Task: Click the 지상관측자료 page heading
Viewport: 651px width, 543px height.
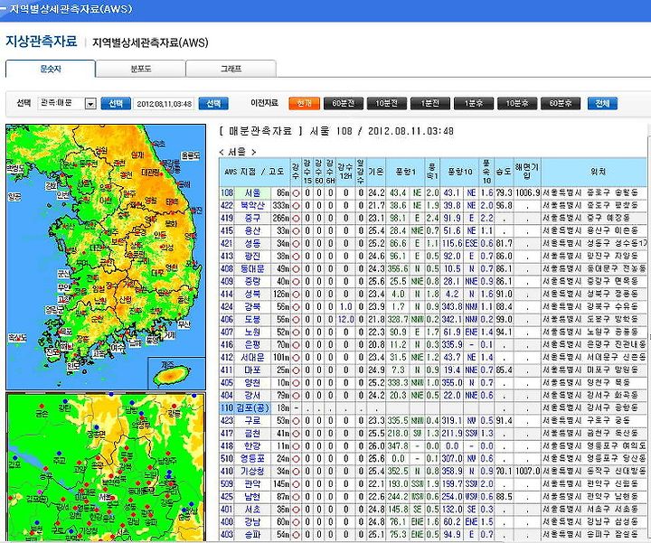Action: (x=41, y=42)
